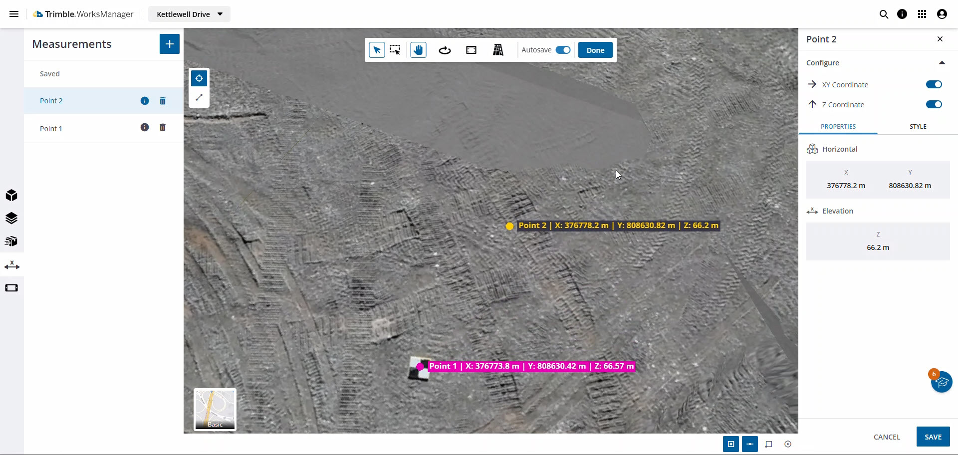Toggle the Autosave switch
This screenshot has width=958, height=455.
pos(563,50)
